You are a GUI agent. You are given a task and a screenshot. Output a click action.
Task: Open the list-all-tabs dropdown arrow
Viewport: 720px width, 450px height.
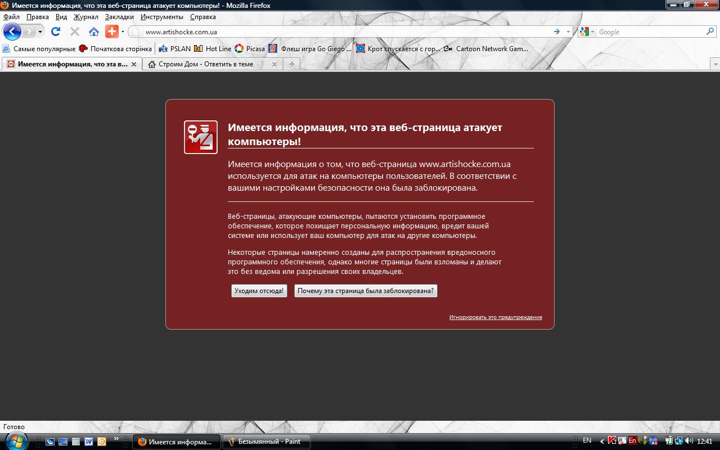715,64
